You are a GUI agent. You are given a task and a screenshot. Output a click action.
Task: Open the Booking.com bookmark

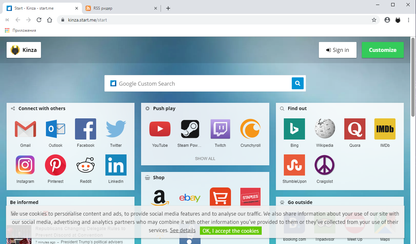[x=294, y=227]
